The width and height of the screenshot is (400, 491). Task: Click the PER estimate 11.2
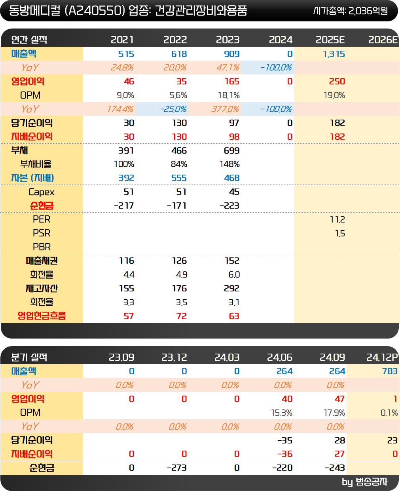click(x=337, y=219)
